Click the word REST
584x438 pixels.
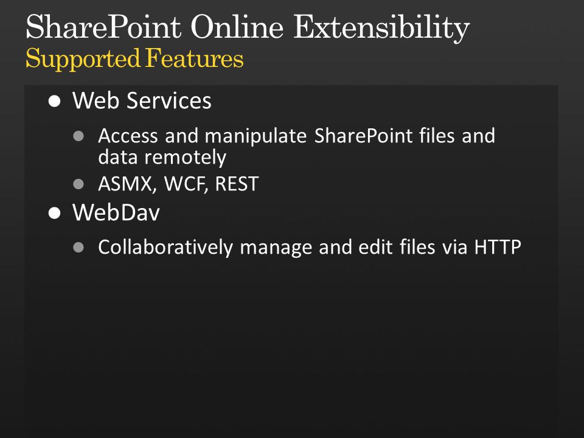pyautogui.click(x=237, y=184)
